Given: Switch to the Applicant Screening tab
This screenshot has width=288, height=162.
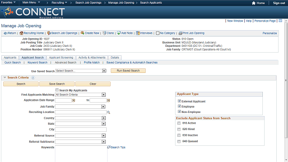Looking at the screenshot, I should [61, 58].
